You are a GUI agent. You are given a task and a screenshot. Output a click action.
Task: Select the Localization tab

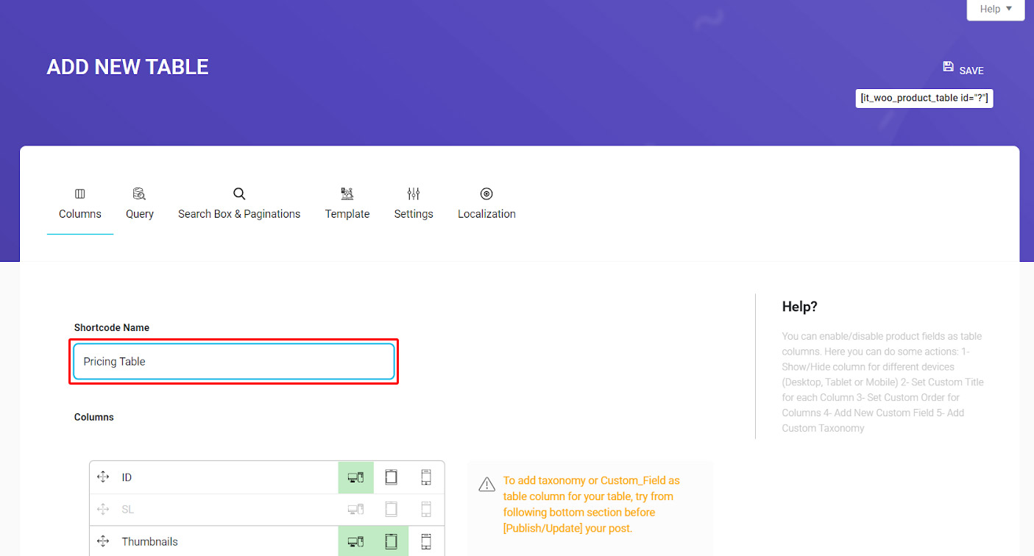point(486,204)
